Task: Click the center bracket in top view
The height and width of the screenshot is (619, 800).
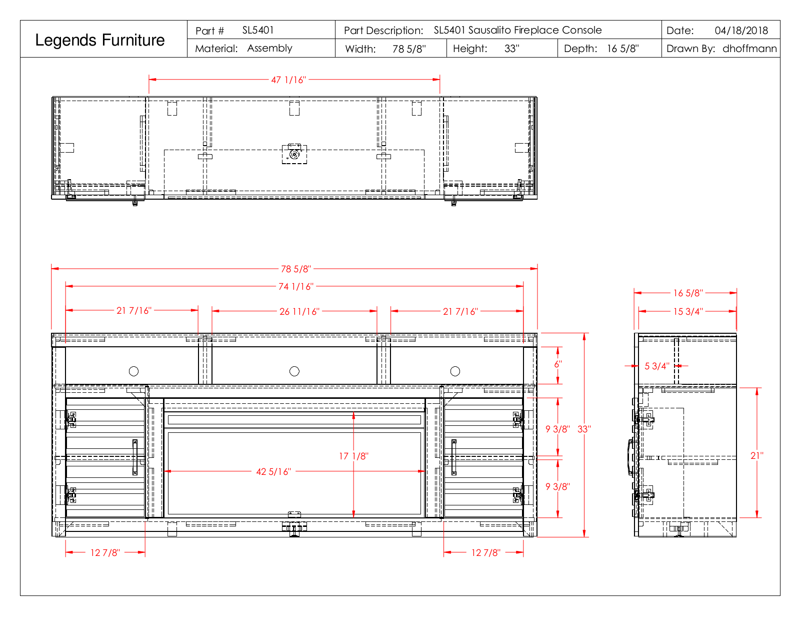Action: [294, 154]
